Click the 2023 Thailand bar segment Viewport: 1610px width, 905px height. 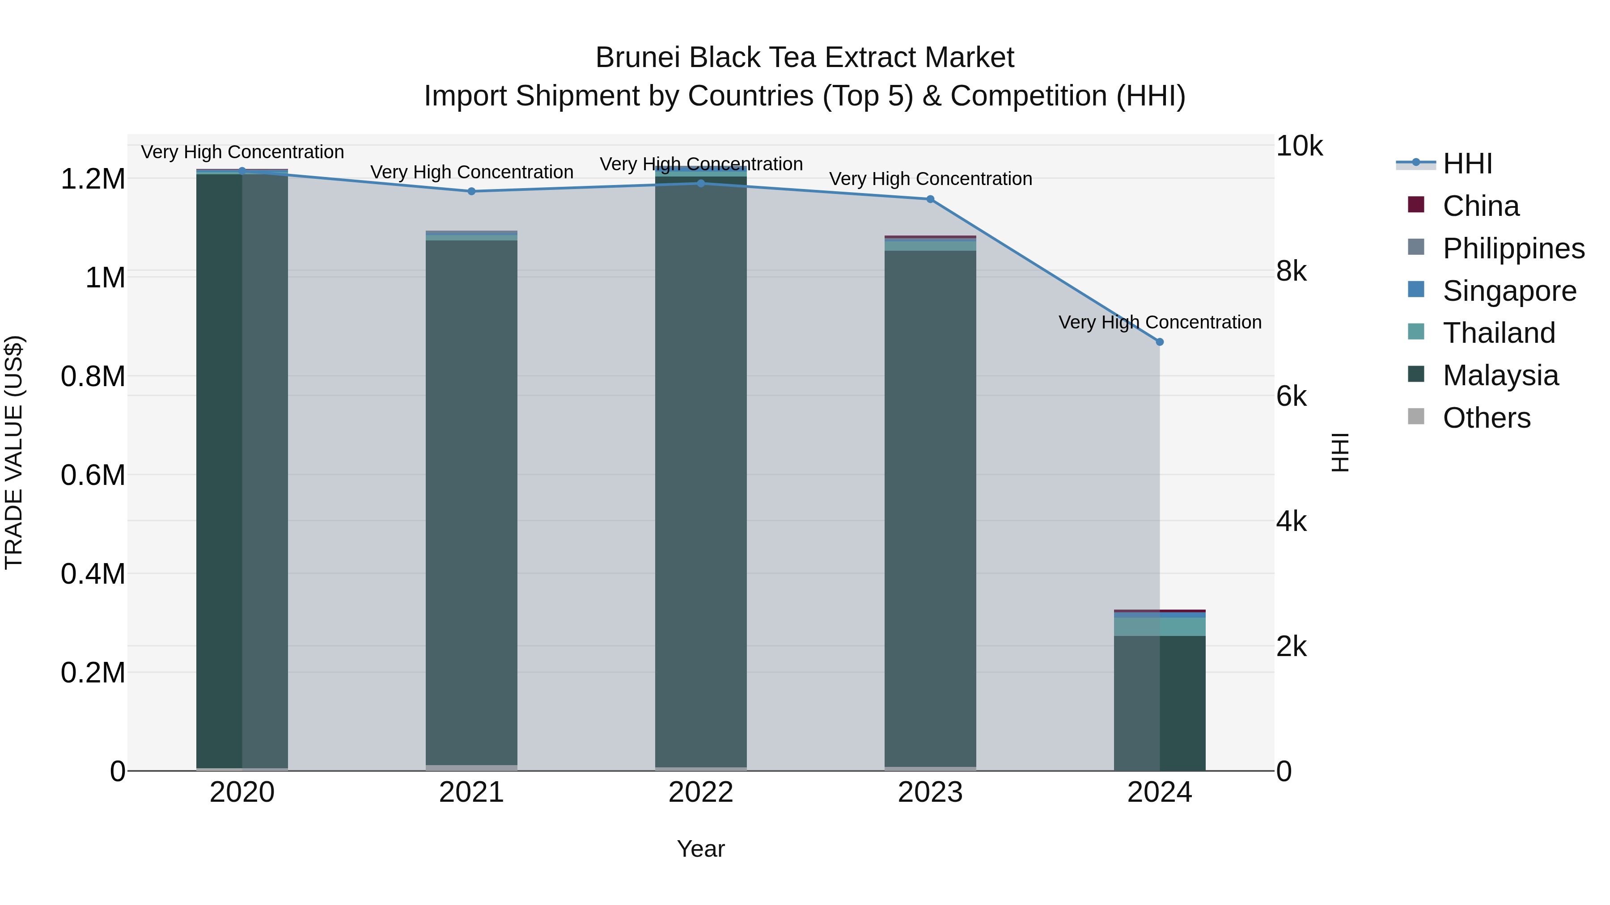click(x=930, y=245)
